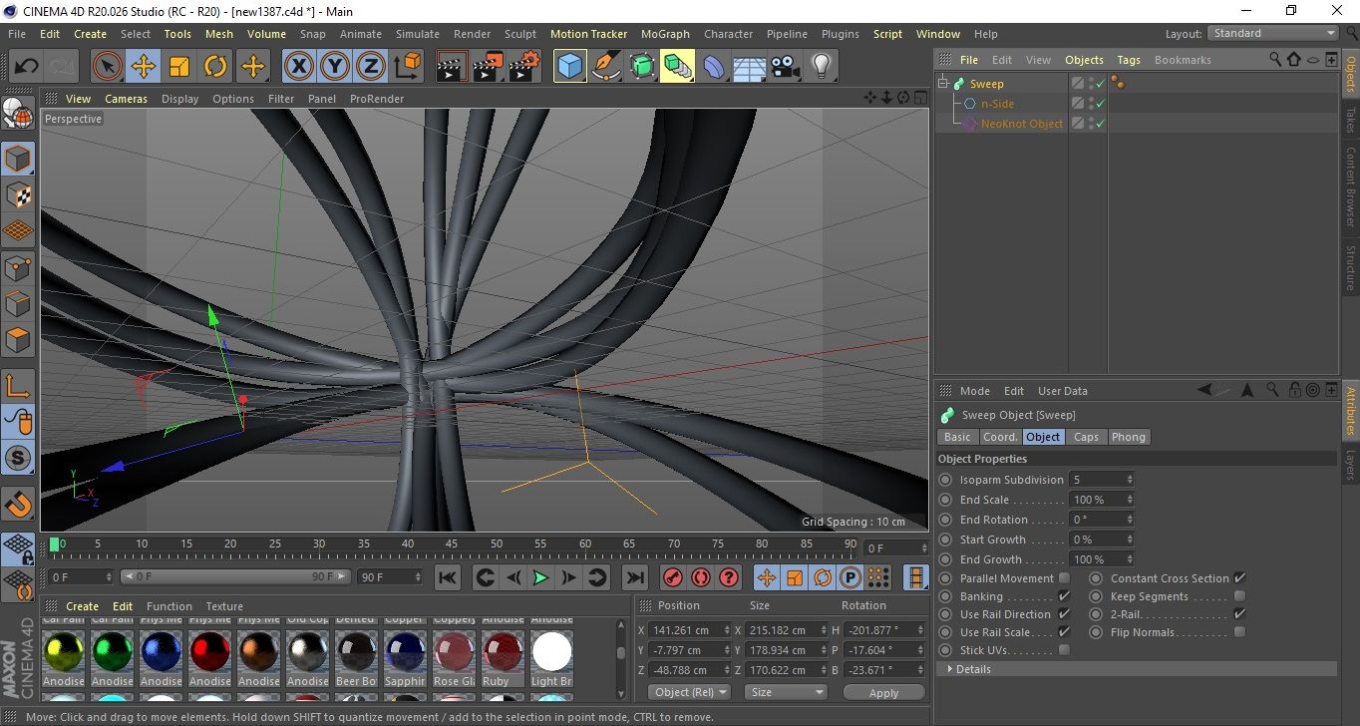Select the NeoKnot Object in tree
Screen dimensions: 1360x726
point(1022,124)
